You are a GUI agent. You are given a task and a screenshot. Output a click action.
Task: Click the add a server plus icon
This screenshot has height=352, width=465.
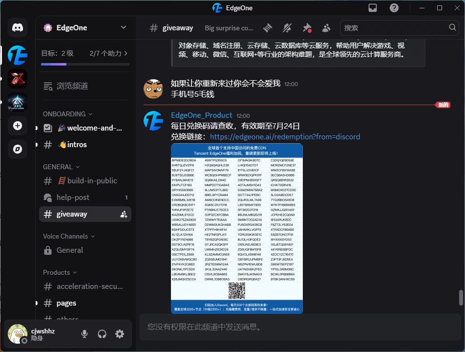tap(18, 126)
